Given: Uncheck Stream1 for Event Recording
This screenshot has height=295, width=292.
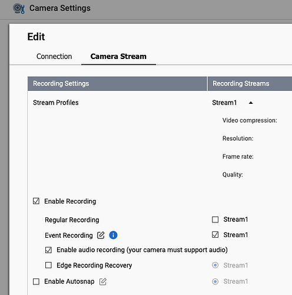Looking at the screenshot, I should [215, 235].
